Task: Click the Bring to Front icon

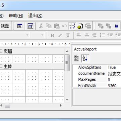Action: tap(100, 26)
